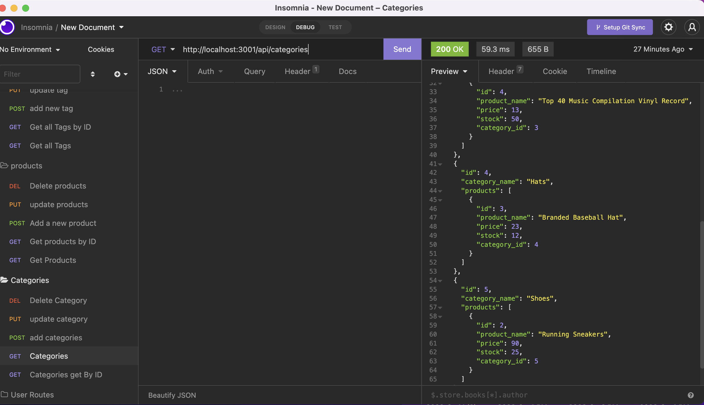Select the add categories POST request
This screenshot has width=704, height=405.
click(69, 338)
